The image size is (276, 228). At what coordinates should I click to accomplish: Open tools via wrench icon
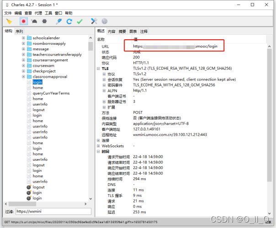(x=94, y=21)
